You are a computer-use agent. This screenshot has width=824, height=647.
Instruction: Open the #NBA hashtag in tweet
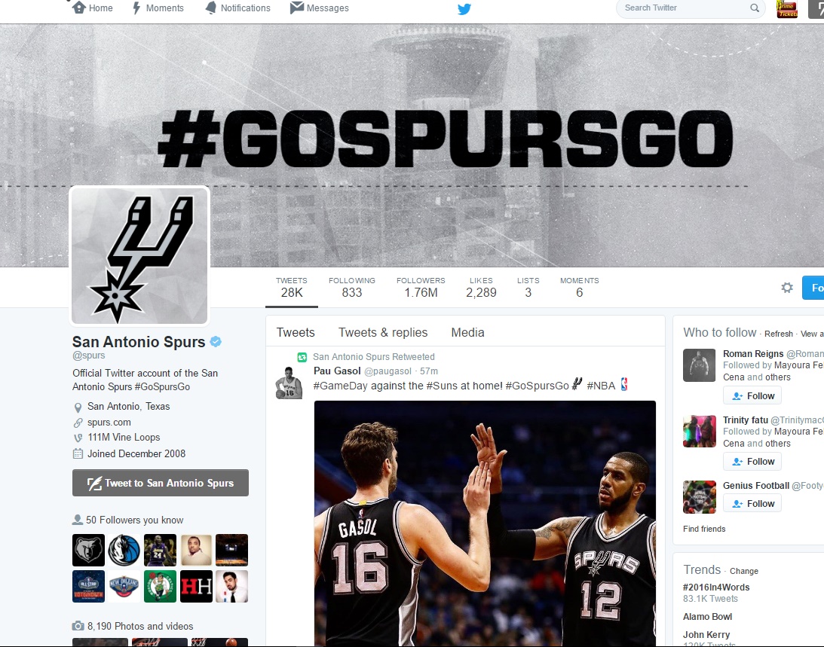pyautogui.click(x=601, y=386)
